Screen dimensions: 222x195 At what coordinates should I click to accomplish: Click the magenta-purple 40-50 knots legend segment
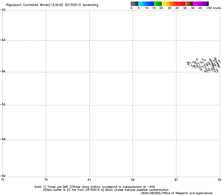(201, 4)
